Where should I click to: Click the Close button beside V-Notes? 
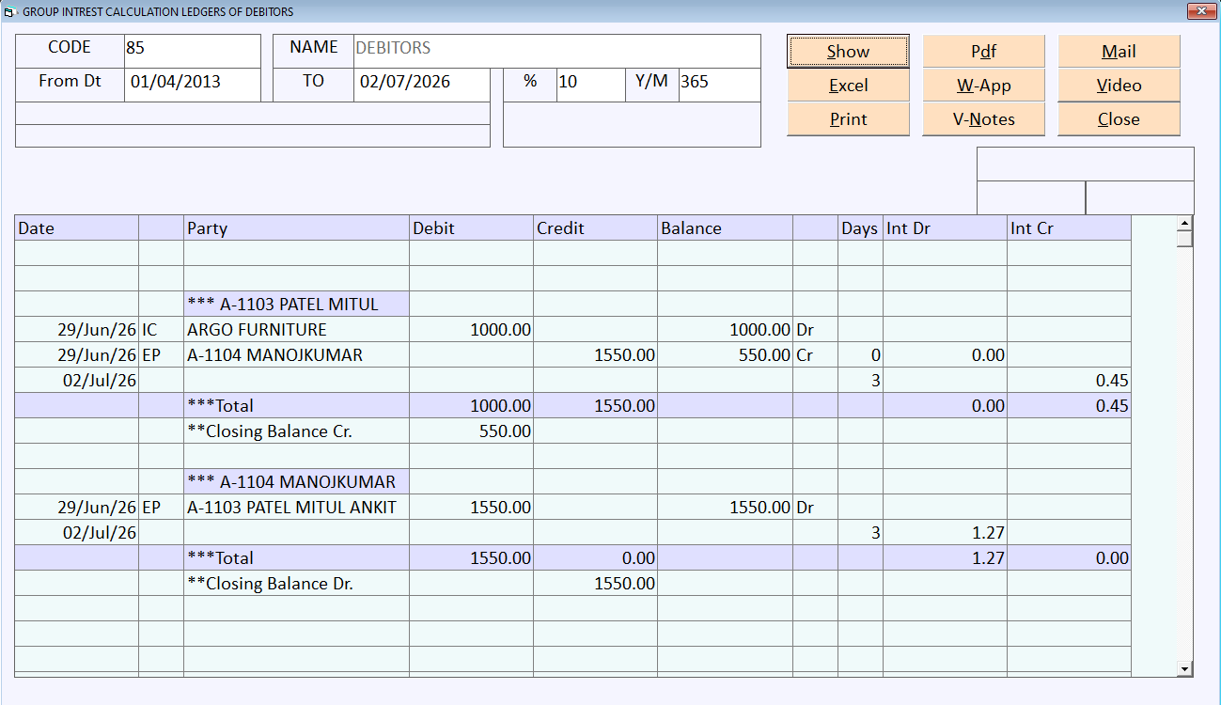coord(1119,119)
